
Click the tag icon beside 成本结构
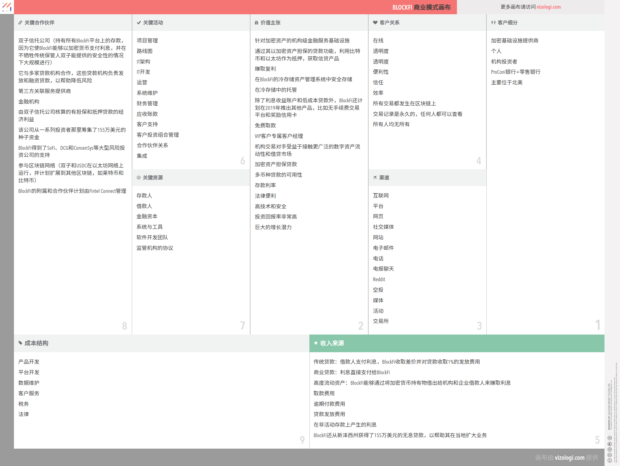[x=20, y=343]
